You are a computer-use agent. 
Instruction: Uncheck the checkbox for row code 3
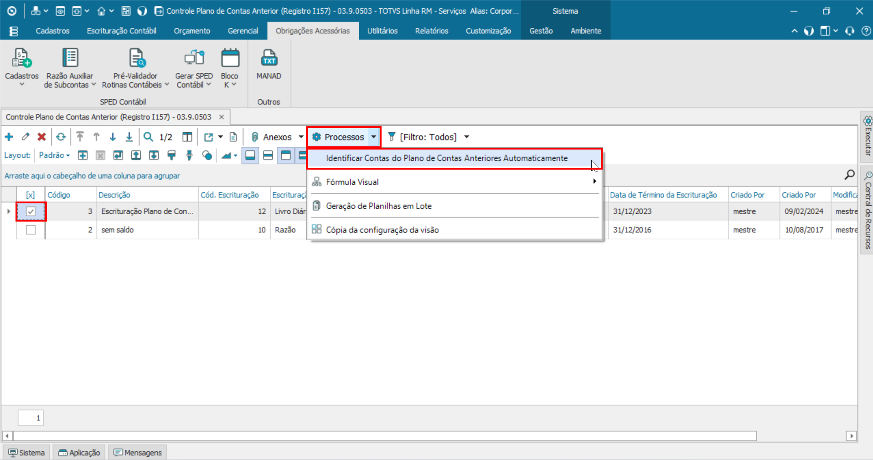click(x=31, y=212)
